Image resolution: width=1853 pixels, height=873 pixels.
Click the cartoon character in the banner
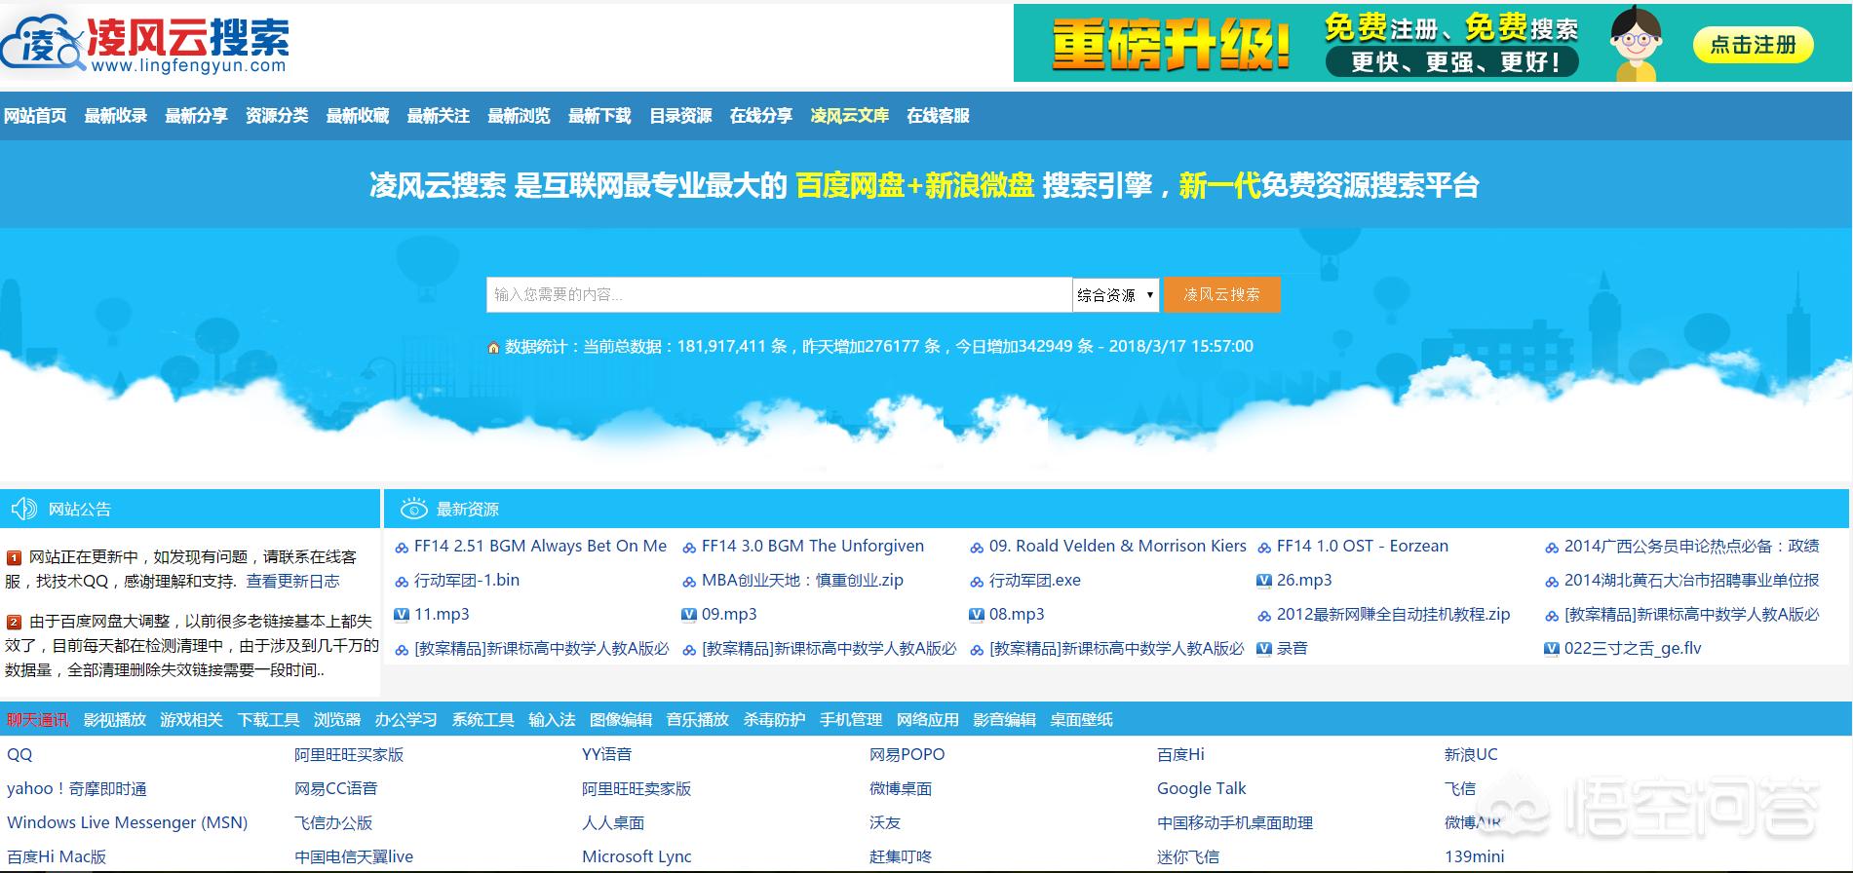click(x=1636, y=44)
